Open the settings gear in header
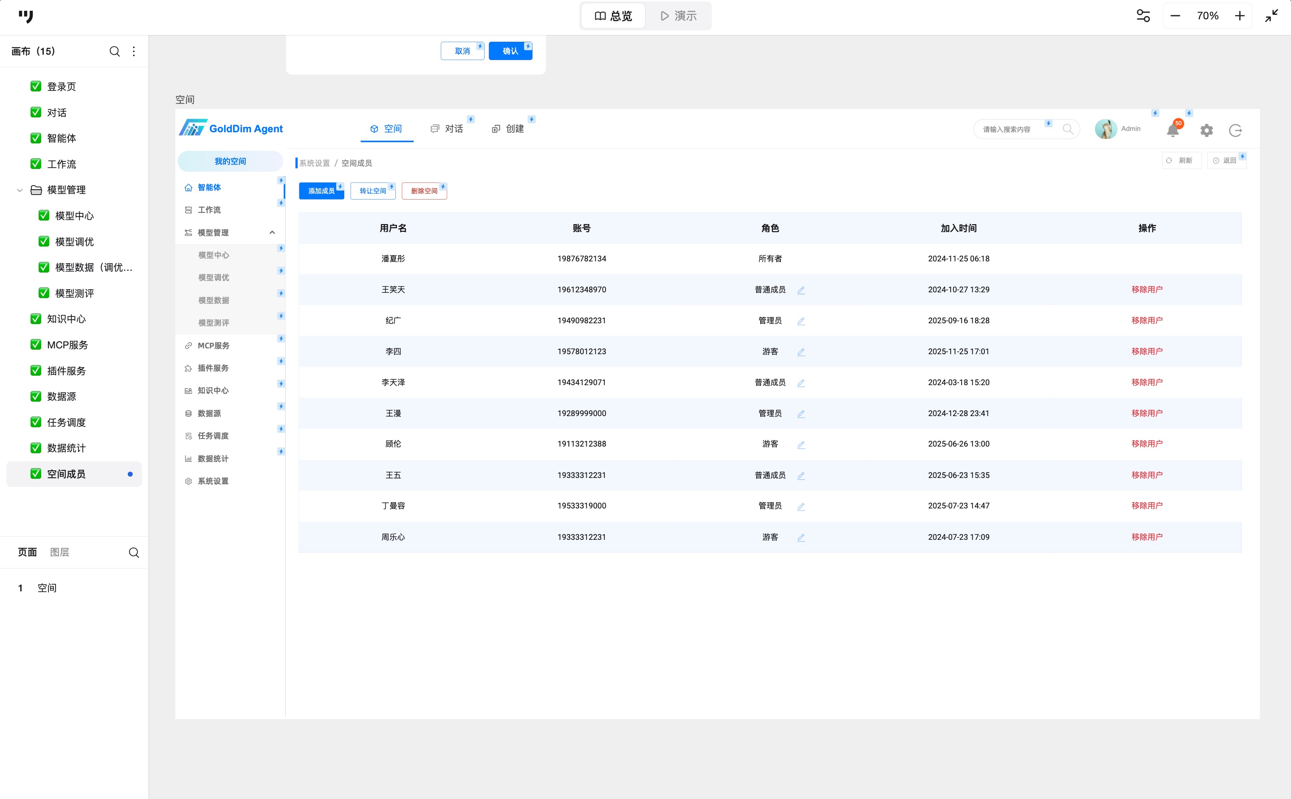 click(x=1206, y=130)
